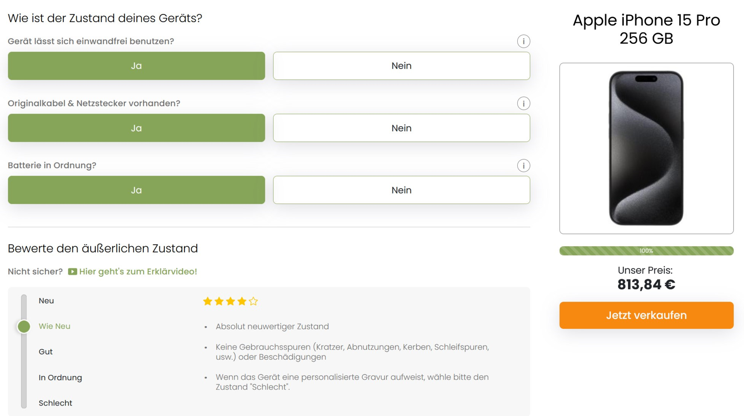This screenshot has height=416, width=744.
Task: Set condition to Gut
Action: tap(45, 352)
